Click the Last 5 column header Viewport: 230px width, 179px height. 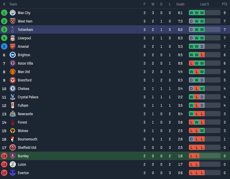(x=204, y=4)
